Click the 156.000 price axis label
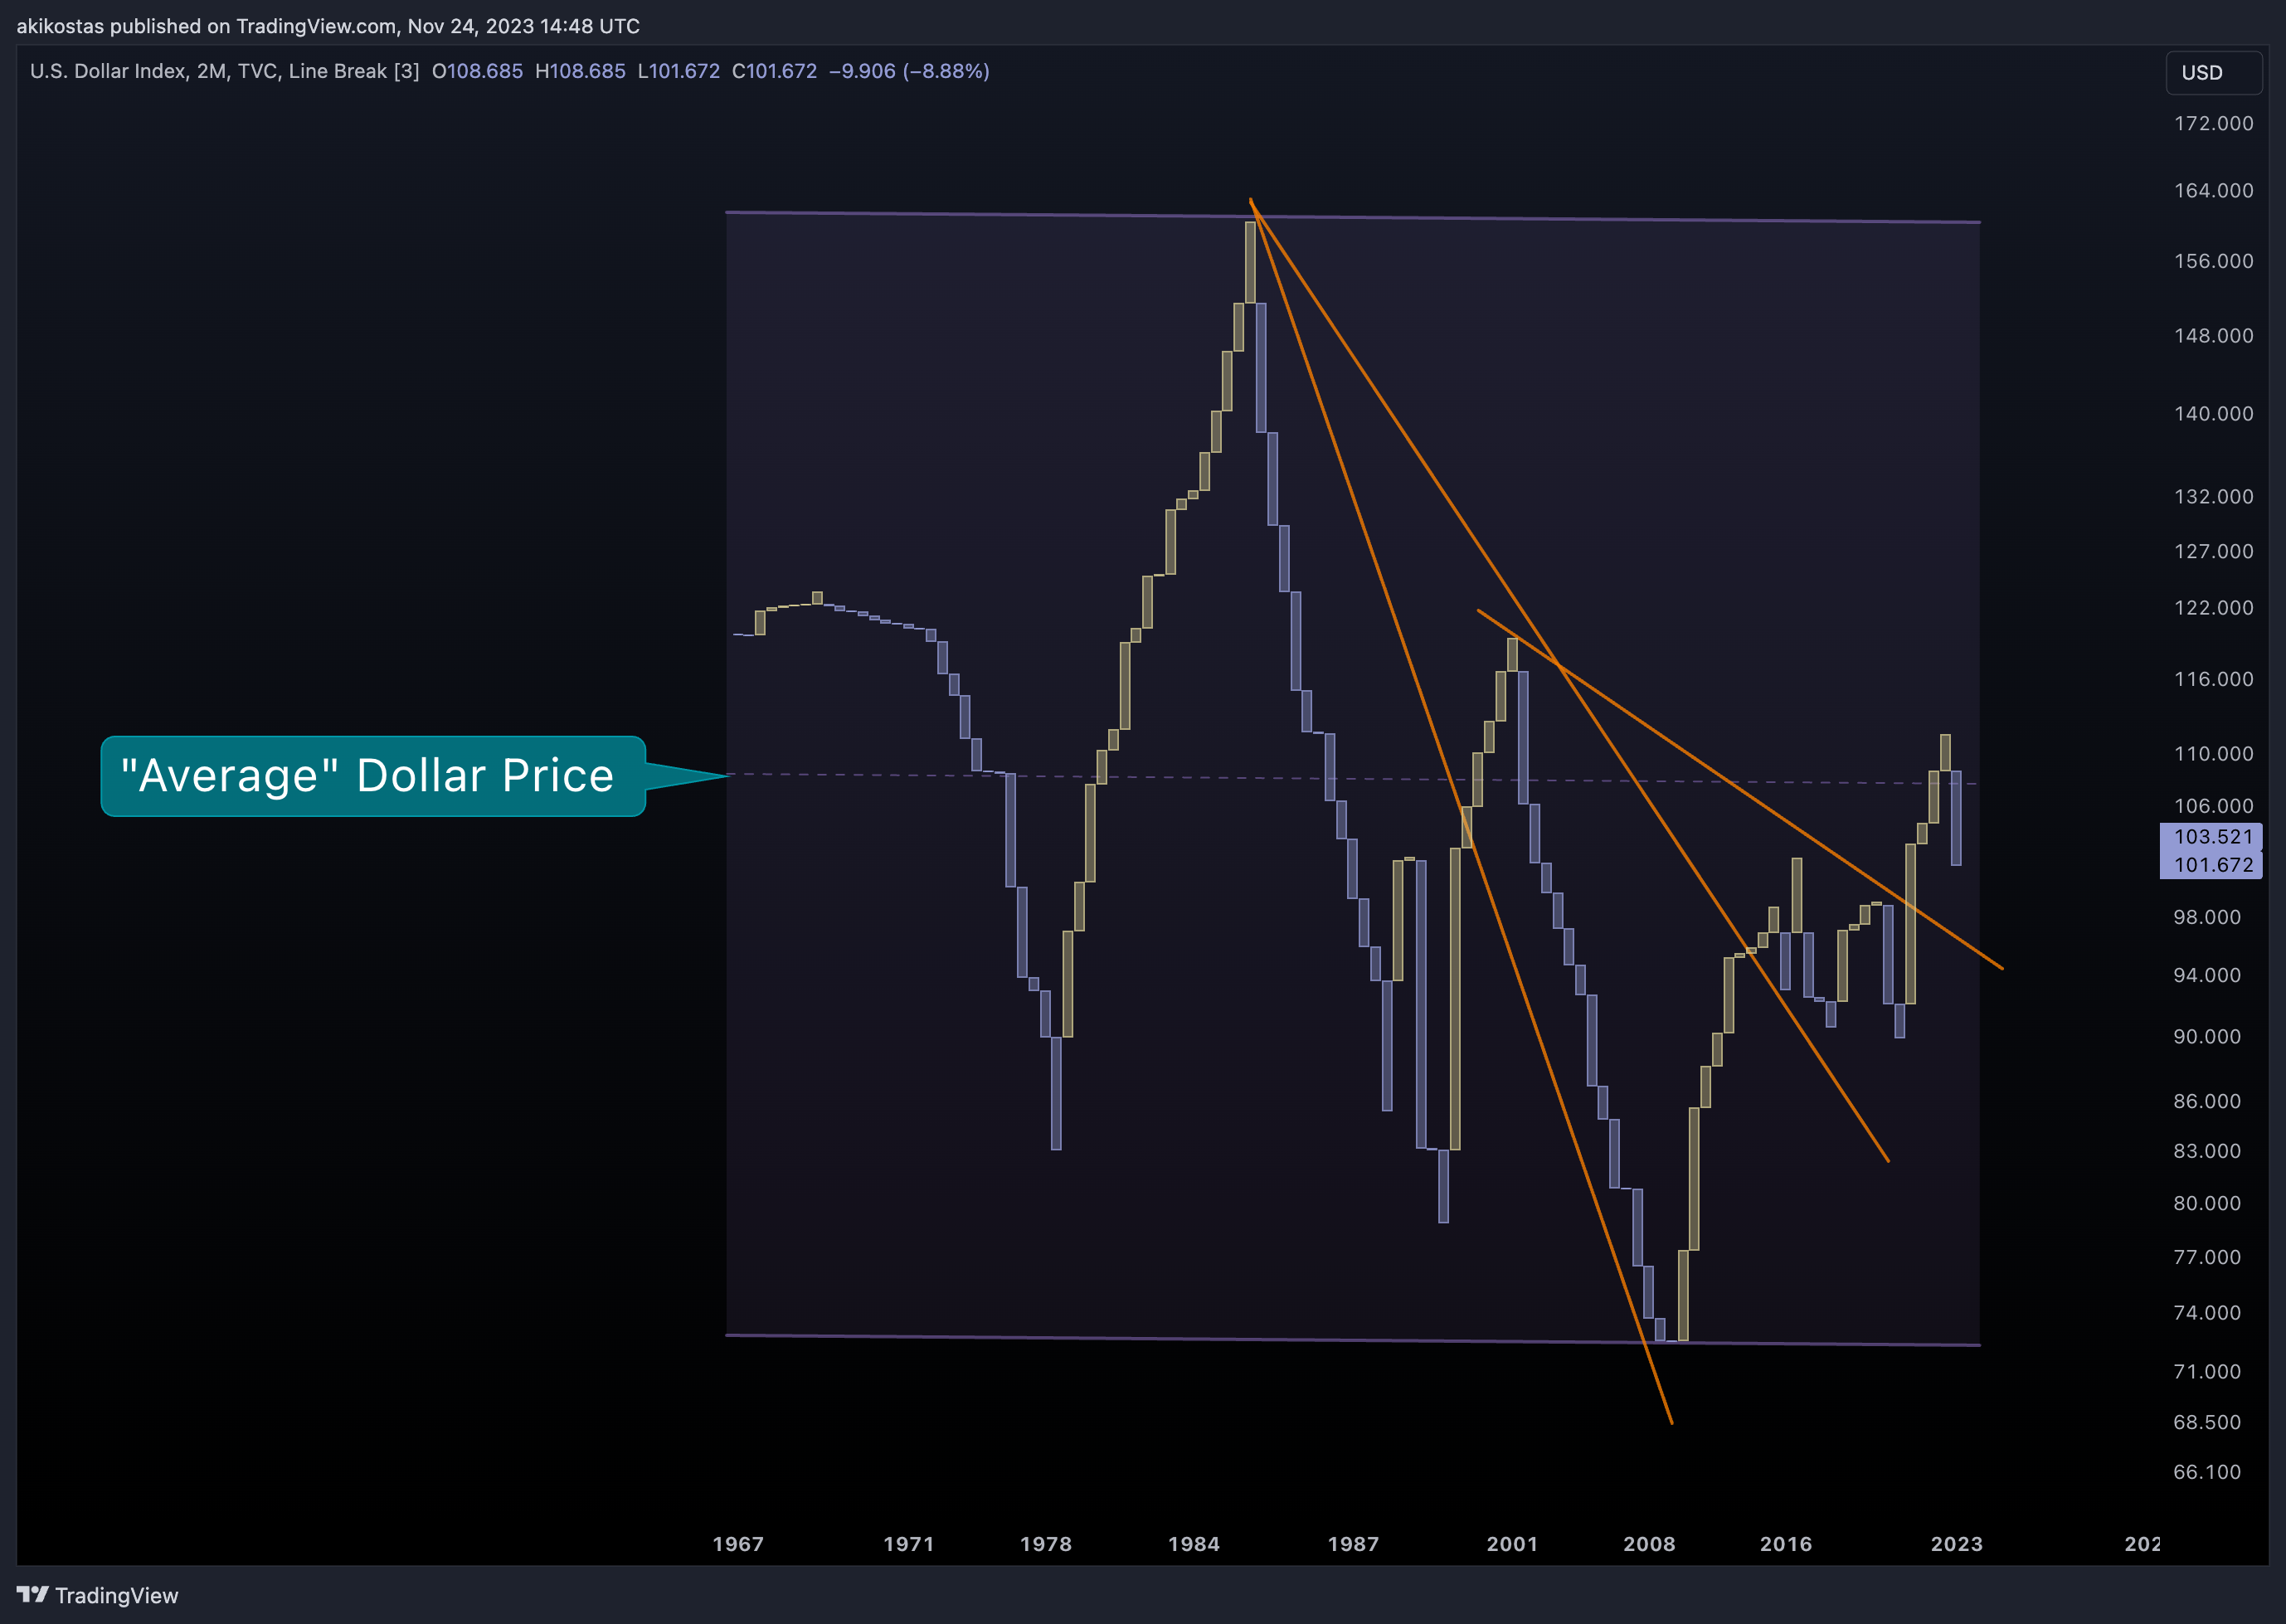This screenshot has height=1624, width=2286. (2214, 261)
